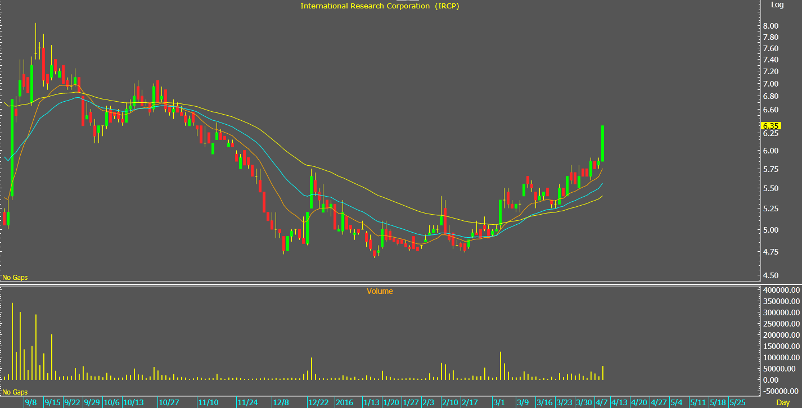This screenshot has width=802, height=408.
Task: Click the 7.40 price axis label
Action: (771, 60)
